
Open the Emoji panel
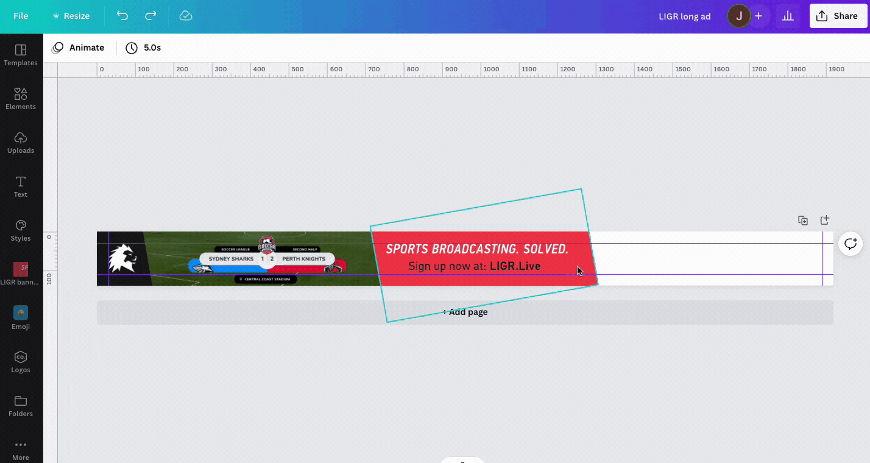point(21,317)
